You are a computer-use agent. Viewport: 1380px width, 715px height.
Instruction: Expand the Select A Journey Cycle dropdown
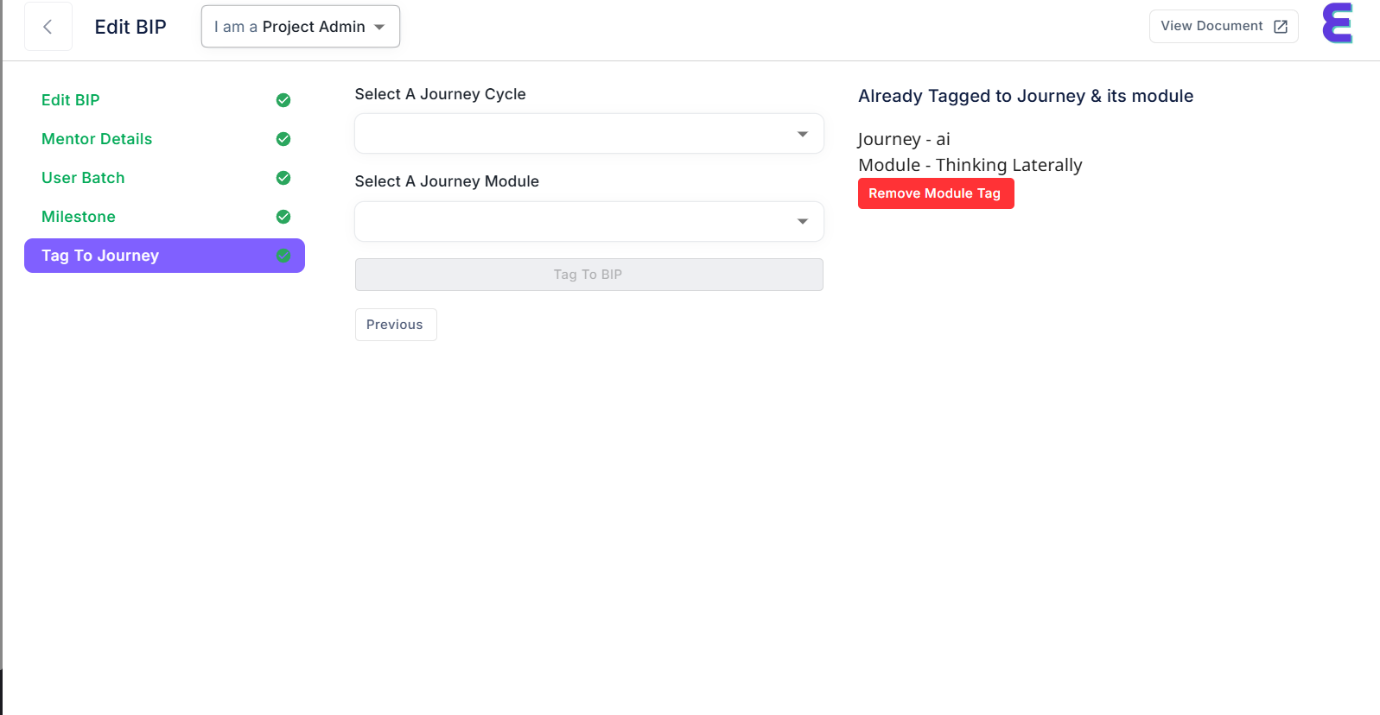[588, 134]
